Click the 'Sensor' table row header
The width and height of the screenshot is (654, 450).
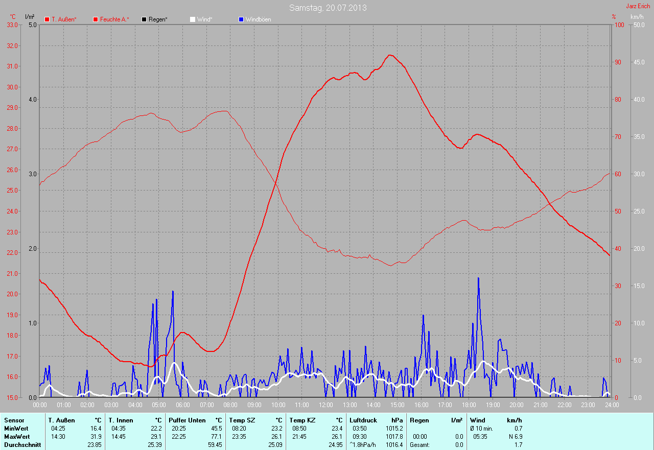pyautogui.click(x=14, y=420)
